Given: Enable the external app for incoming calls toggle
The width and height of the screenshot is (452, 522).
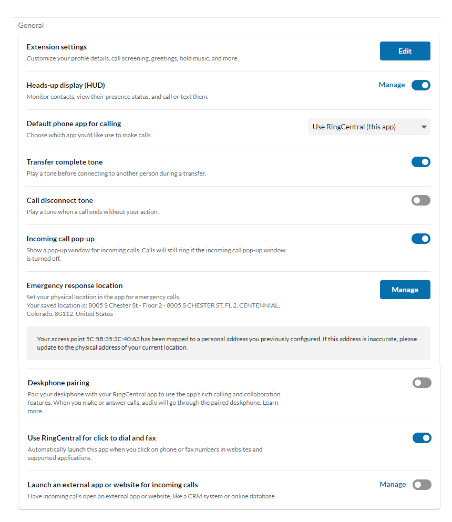Looking at the screenshot, I should [x=422, y=485].
